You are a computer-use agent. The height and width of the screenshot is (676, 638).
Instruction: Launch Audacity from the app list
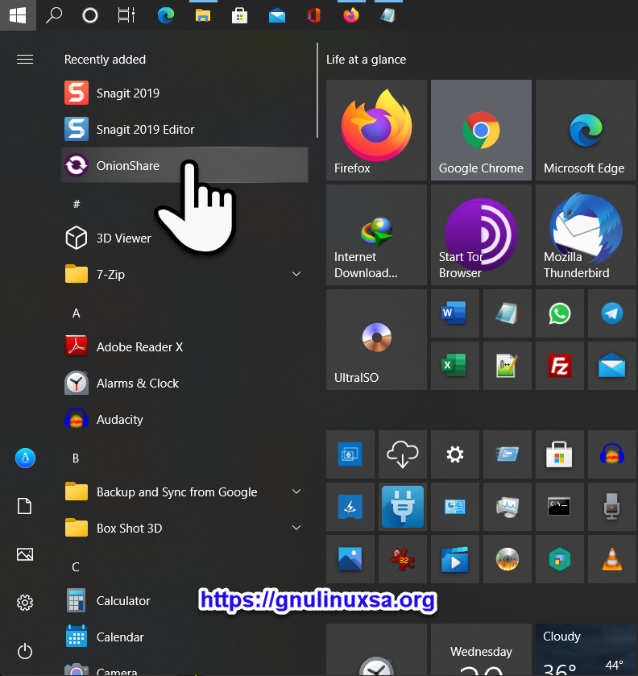tap(184, 419)
